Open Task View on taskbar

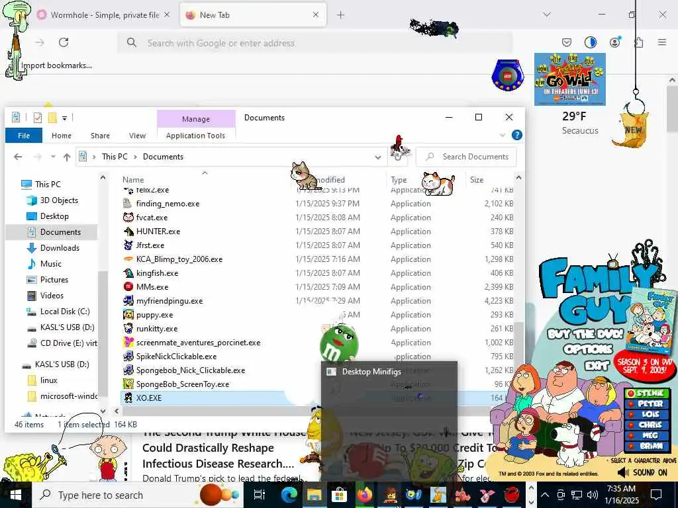[260, 495]
